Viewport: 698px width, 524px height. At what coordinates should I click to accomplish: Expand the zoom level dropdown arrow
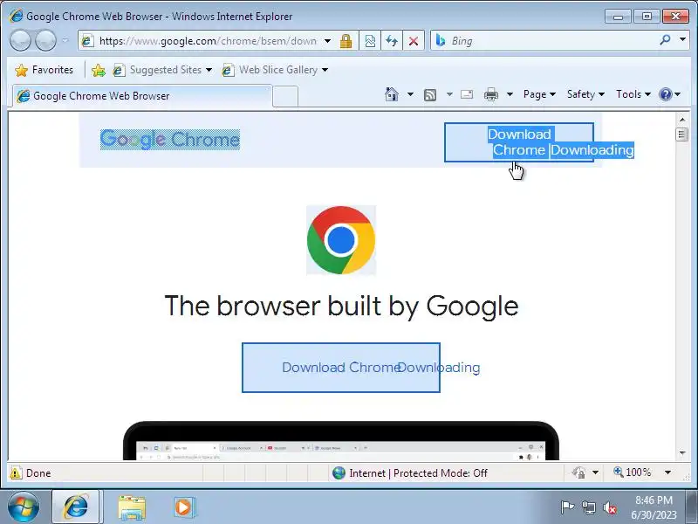click(667, 472)
